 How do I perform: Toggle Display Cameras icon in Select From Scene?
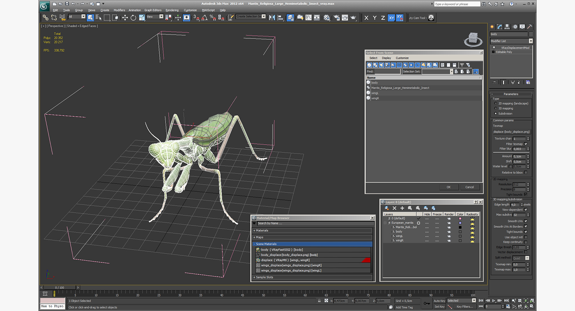click(x=387, y=65)
